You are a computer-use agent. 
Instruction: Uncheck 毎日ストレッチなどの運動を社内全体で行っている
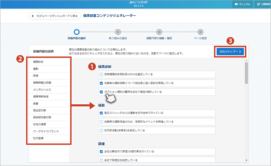[101, 113]
